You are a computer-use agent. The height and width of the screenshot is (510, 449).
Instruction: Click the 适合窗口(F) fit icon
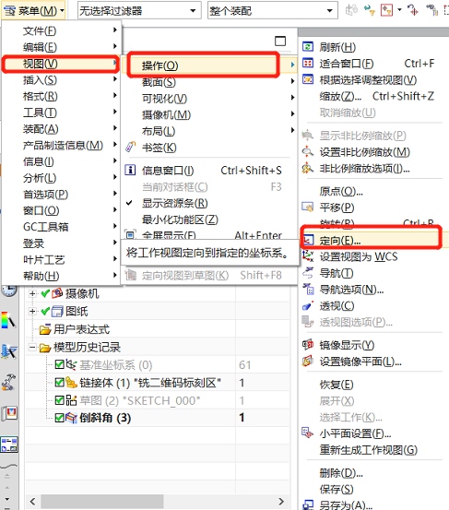tap(308, 63)
